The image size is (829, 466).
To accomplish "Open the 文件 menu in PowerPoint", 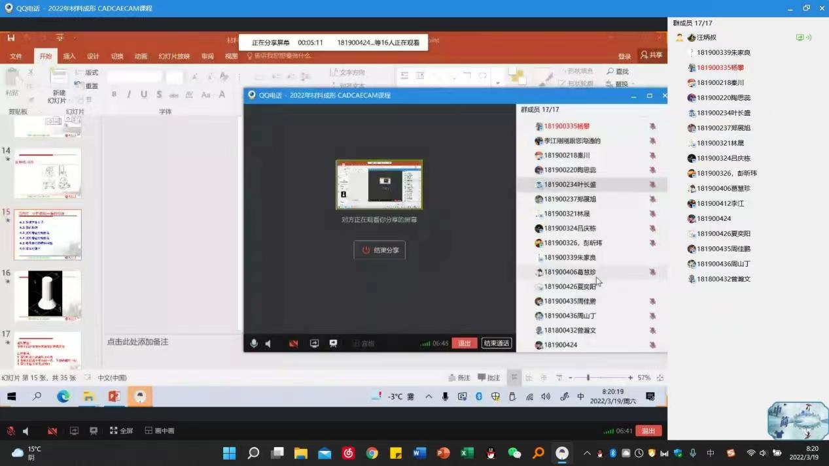I will [x=16, y=56].
